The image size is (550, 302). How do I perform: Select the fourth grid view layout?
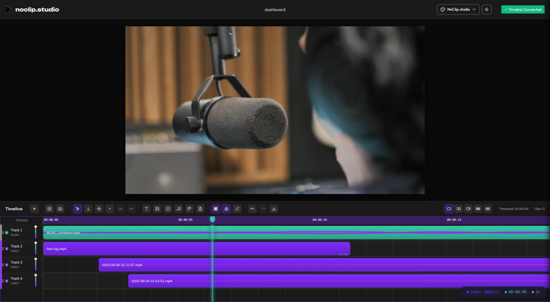478,209
